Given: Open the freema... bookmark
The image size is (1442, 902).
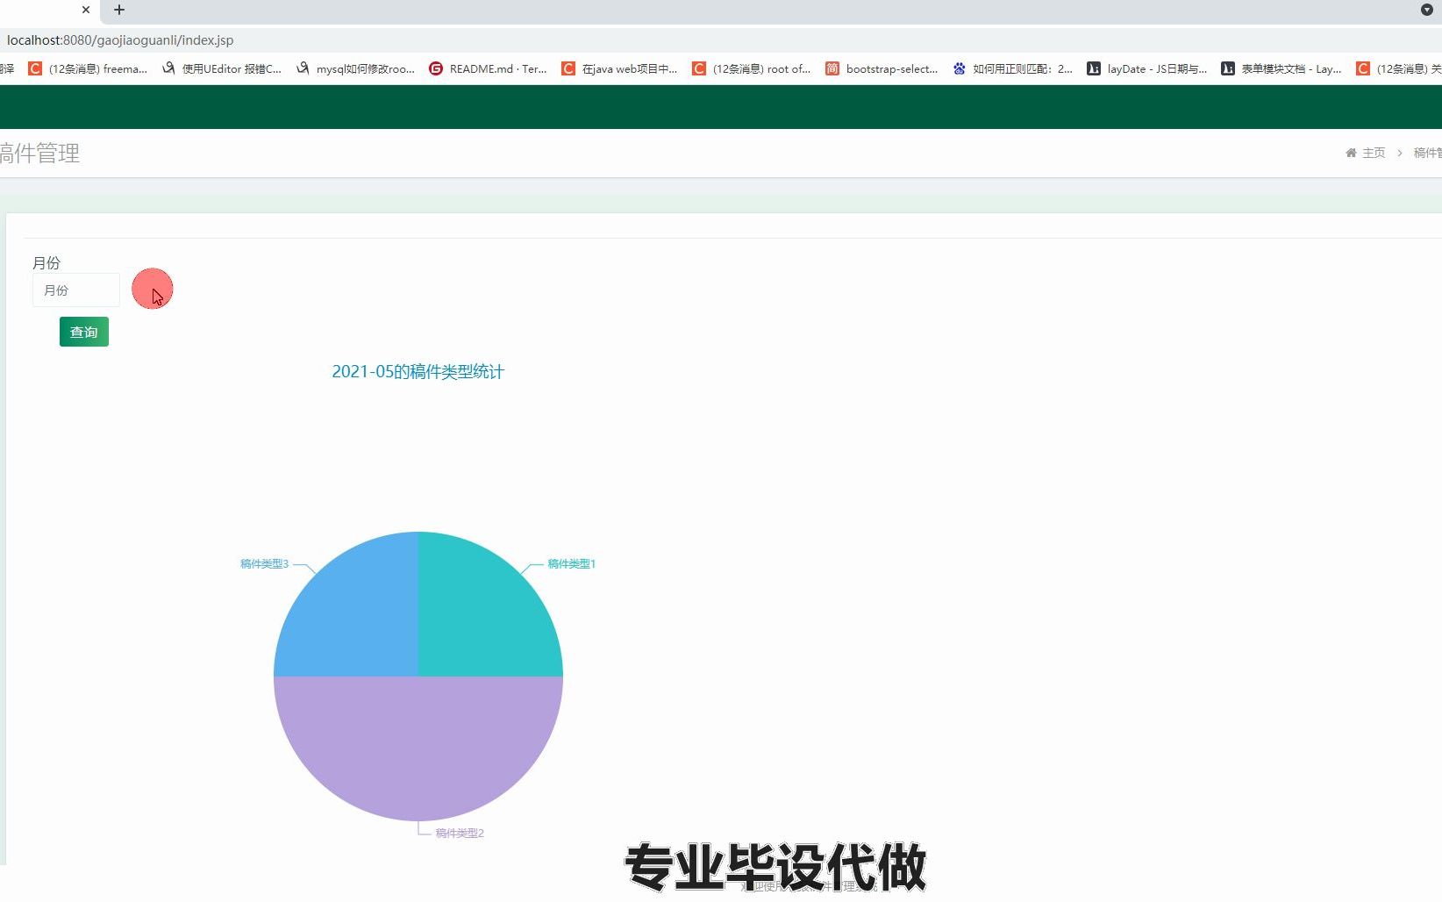Looking at the screenshot, I should [88, 68].
